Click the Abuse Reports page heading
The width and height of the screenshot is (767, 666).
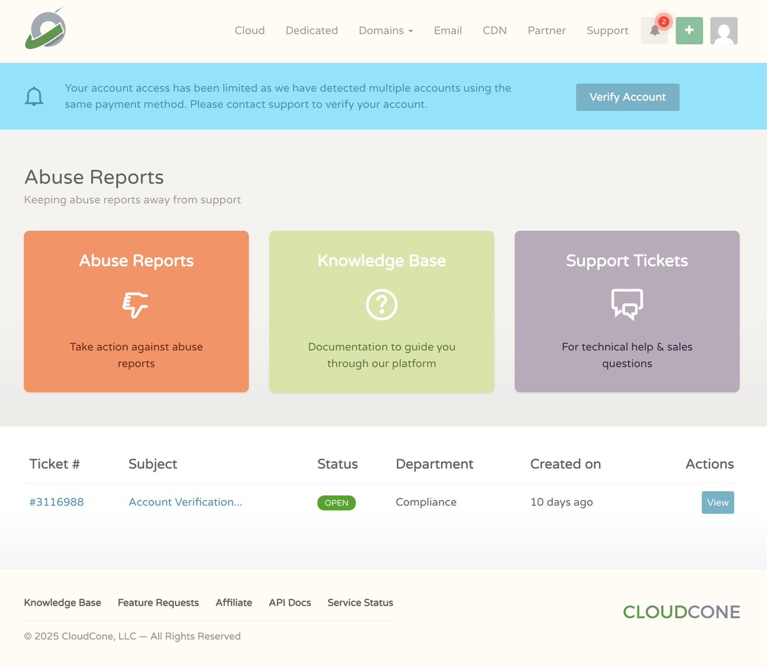pyautogui.click(x=94, y=177)
